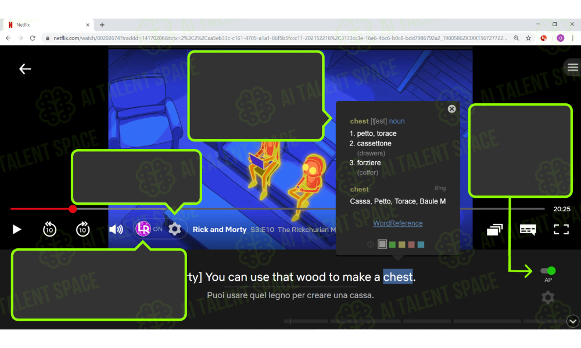Click the Bing source label

(440, 188)
